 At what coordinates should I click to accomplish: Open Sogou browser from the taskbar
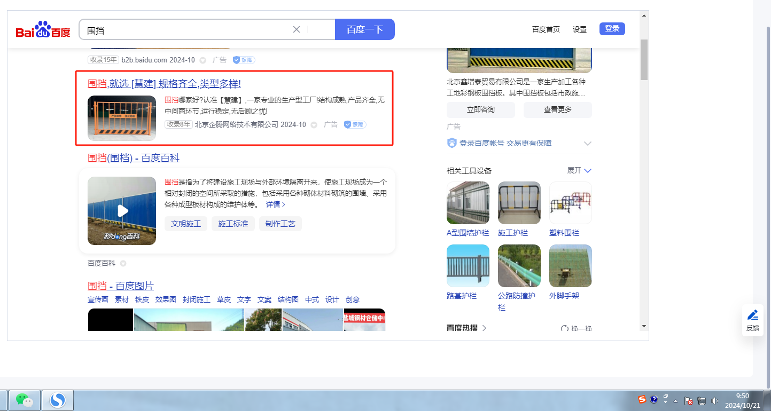click(57, 400)
